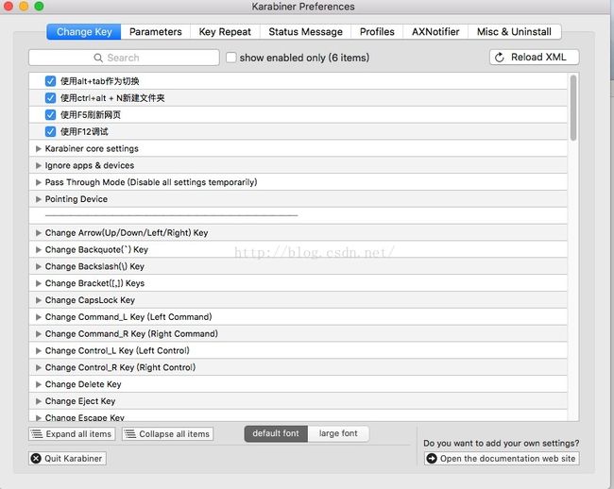The width and height of the screenshot is (614, 489).
Task: Click into the Search field
Action: tap(124, 58)
